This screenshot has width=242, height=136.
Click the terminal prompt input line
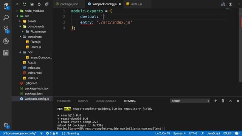click(x=111, y=128)
